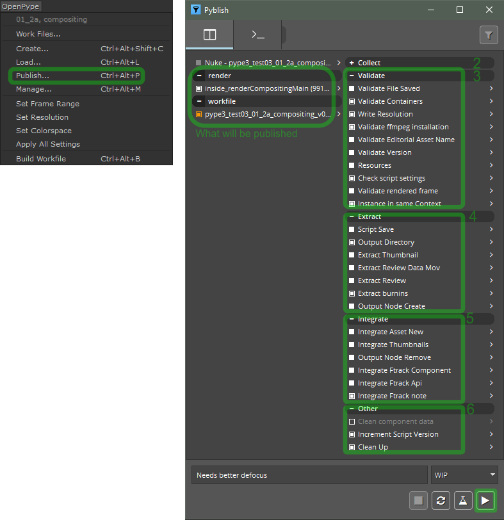
Task: Toggle the Validate Version checkbox
Action: [x=352, y=152]
